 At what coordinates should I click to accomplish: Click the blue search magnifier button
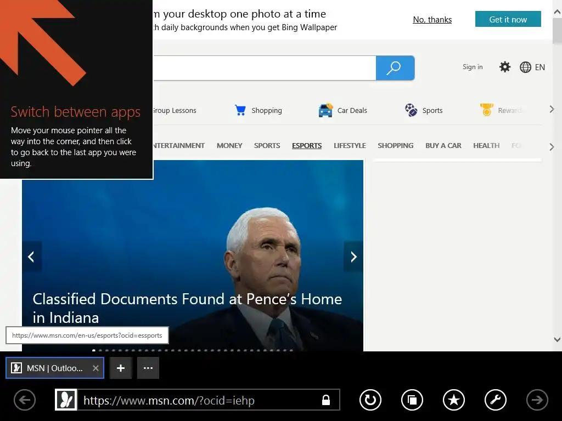pos(395,67)
